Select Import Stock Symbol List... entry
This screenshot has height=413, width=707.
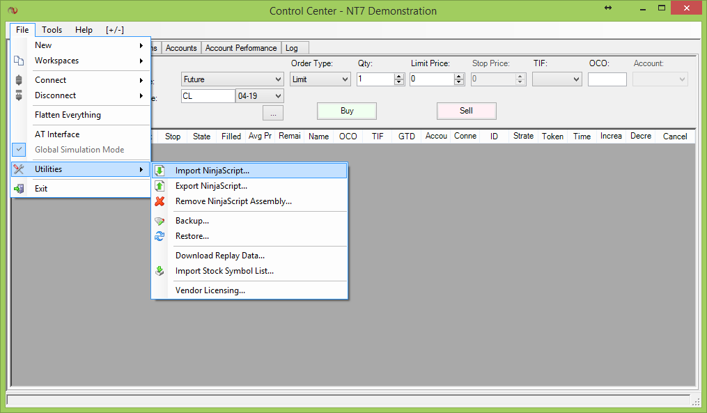(249, 271)
